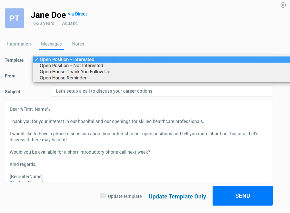
Task: Click the 16-20 years experience text
Action: tap(42, 23)
